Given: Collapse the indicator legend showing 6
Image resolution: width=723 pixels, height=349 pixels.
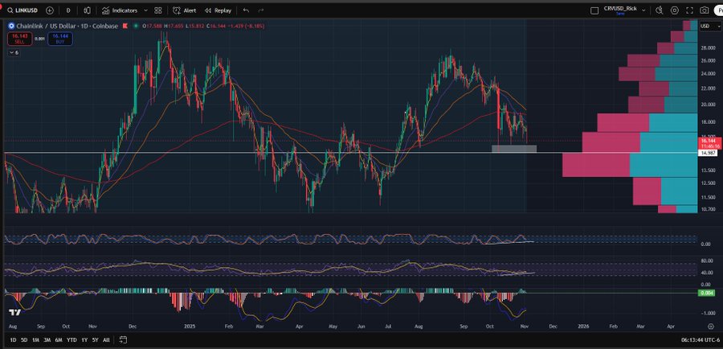Looking at the screenshot, I should pyautogui.click(x=14, y=52).
